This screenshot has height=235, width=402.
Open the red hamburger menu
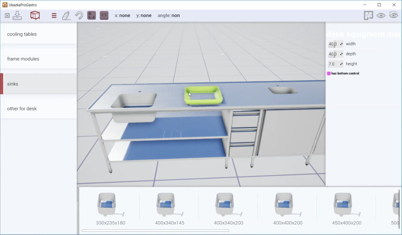point(54,16)
